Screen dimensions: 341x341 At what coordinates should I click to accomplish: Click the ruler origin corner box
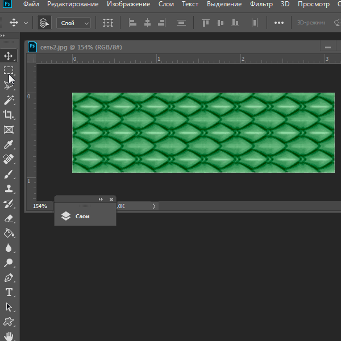[x=31, y=59]
